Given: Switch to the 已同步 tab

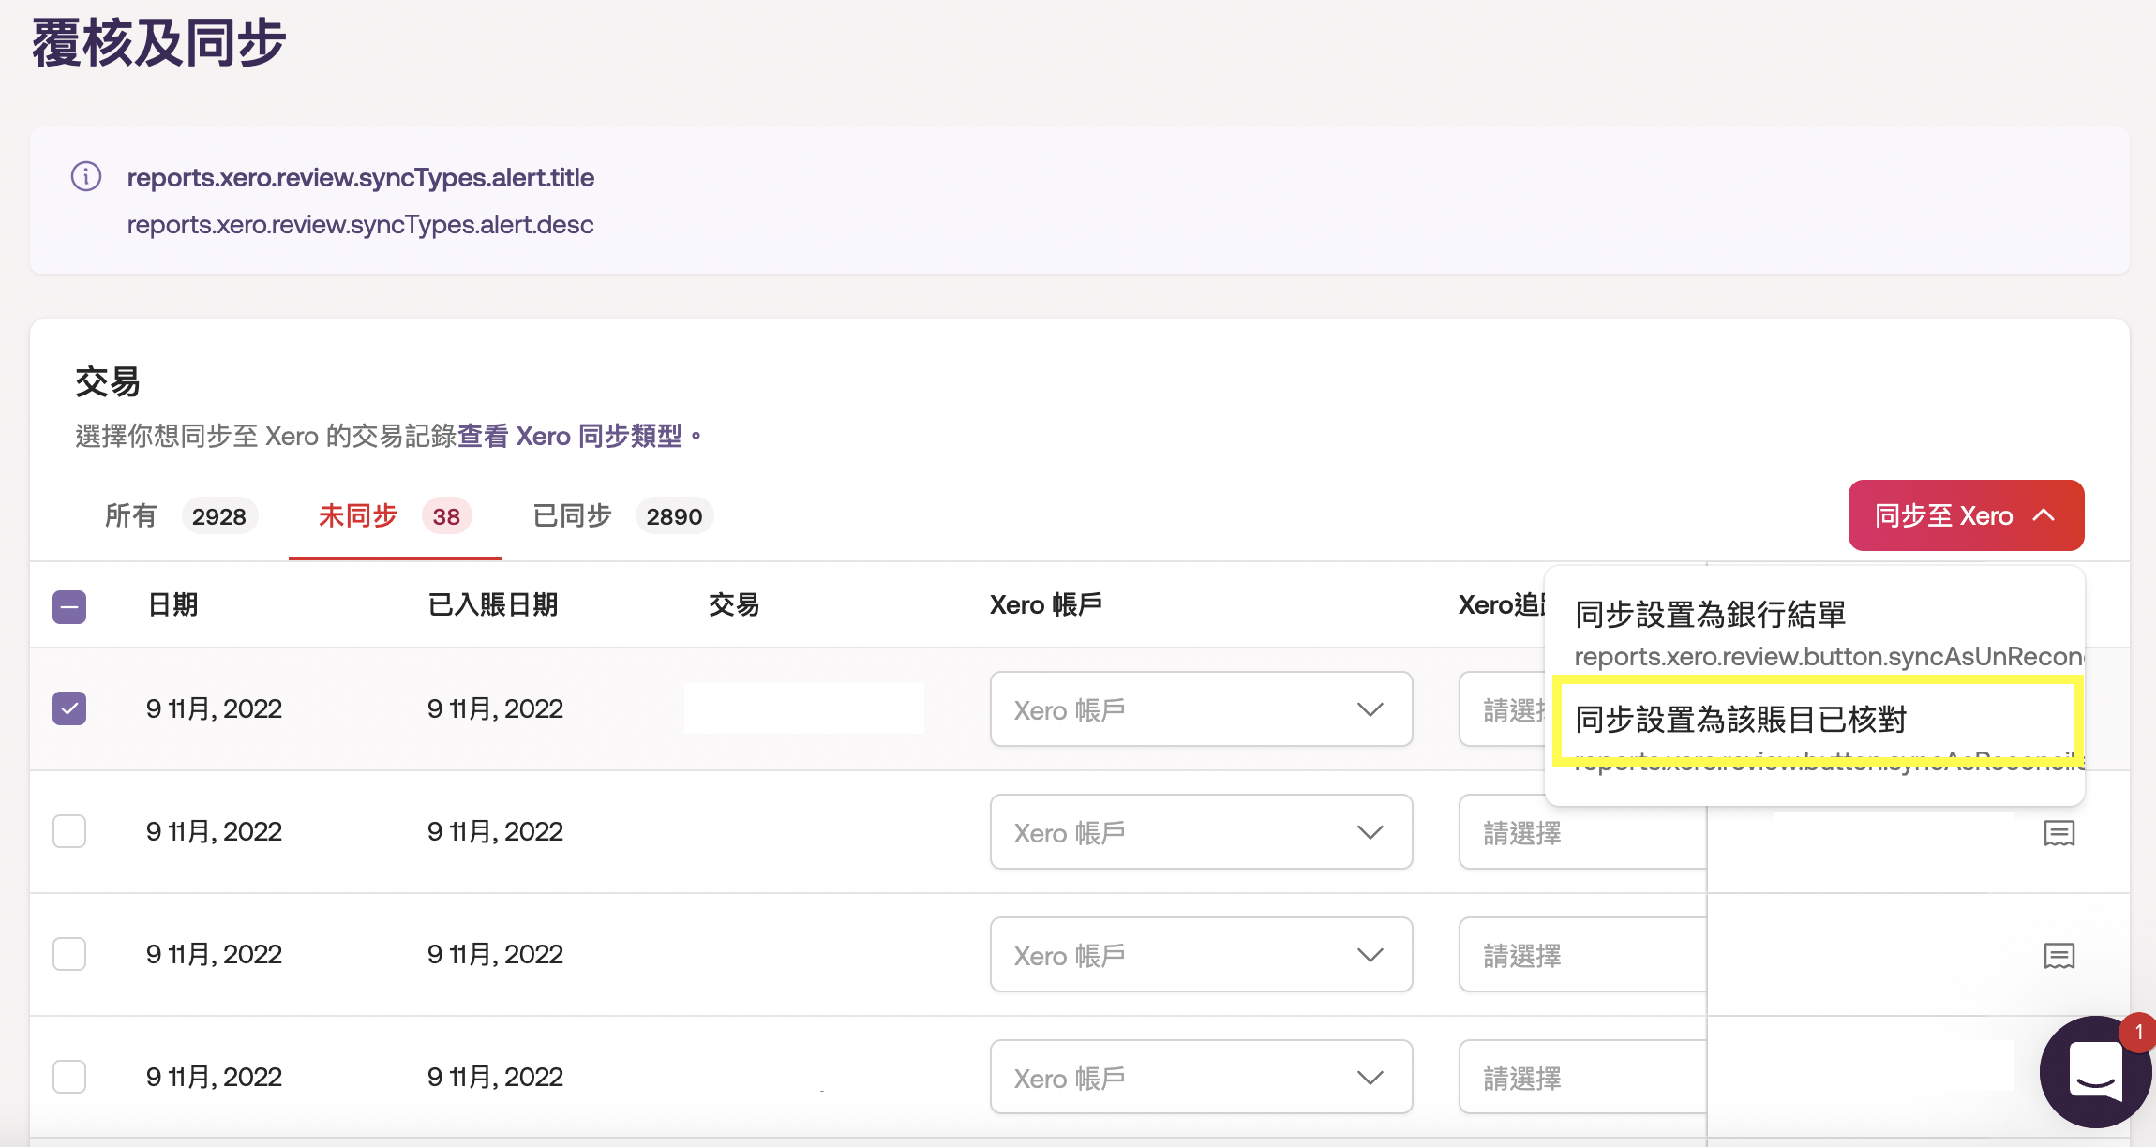Looking at the screenshot, I should tap(572, 515).
